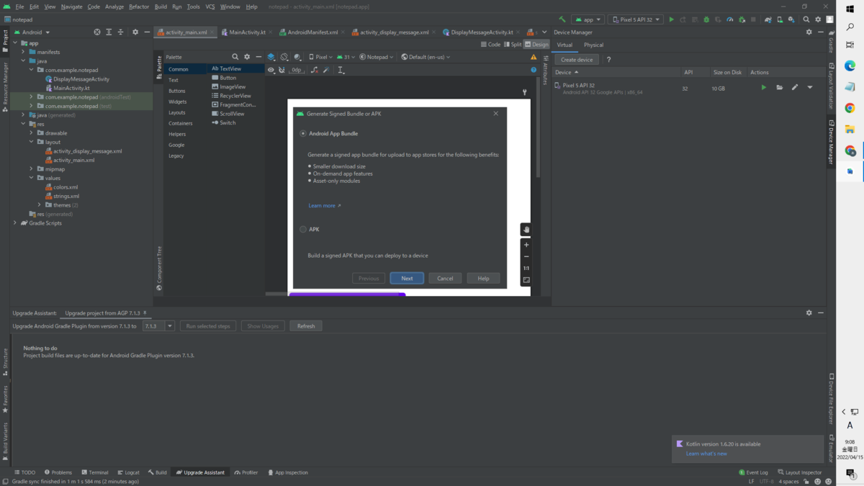Click the Device Manager help question mark
Image resolution: width=864 pixels, height=486 pixels.
coord(608,60)
